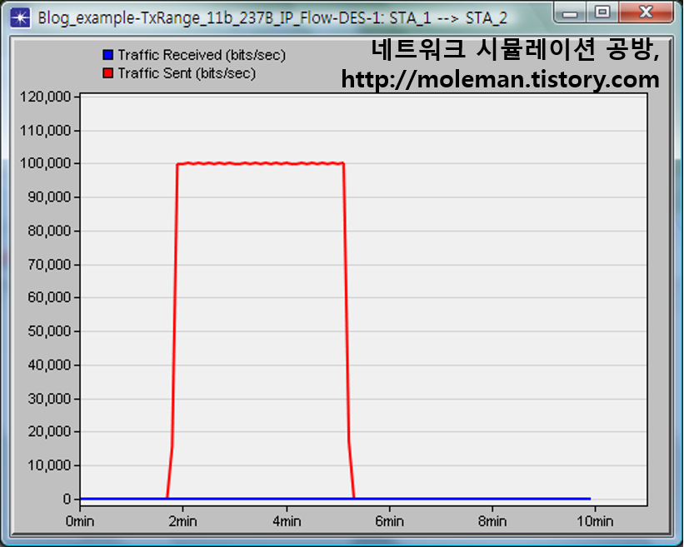Click the 70,000 y-axis label
This screenshot has height=547, width=684.
[49, 265]
